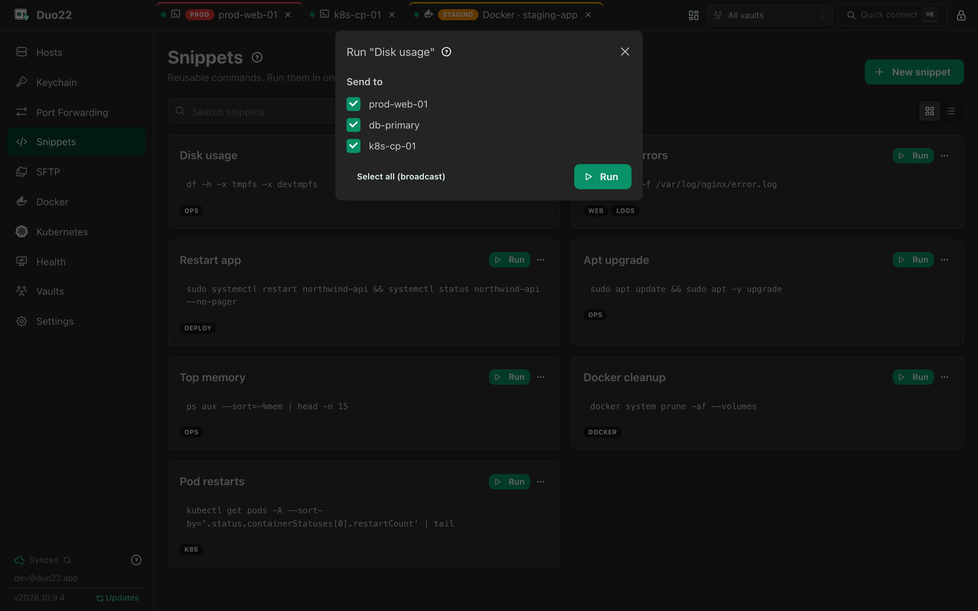Run the Disk usage snippet on selected hosts
The image size is (978, 611).
click(603, 177)
